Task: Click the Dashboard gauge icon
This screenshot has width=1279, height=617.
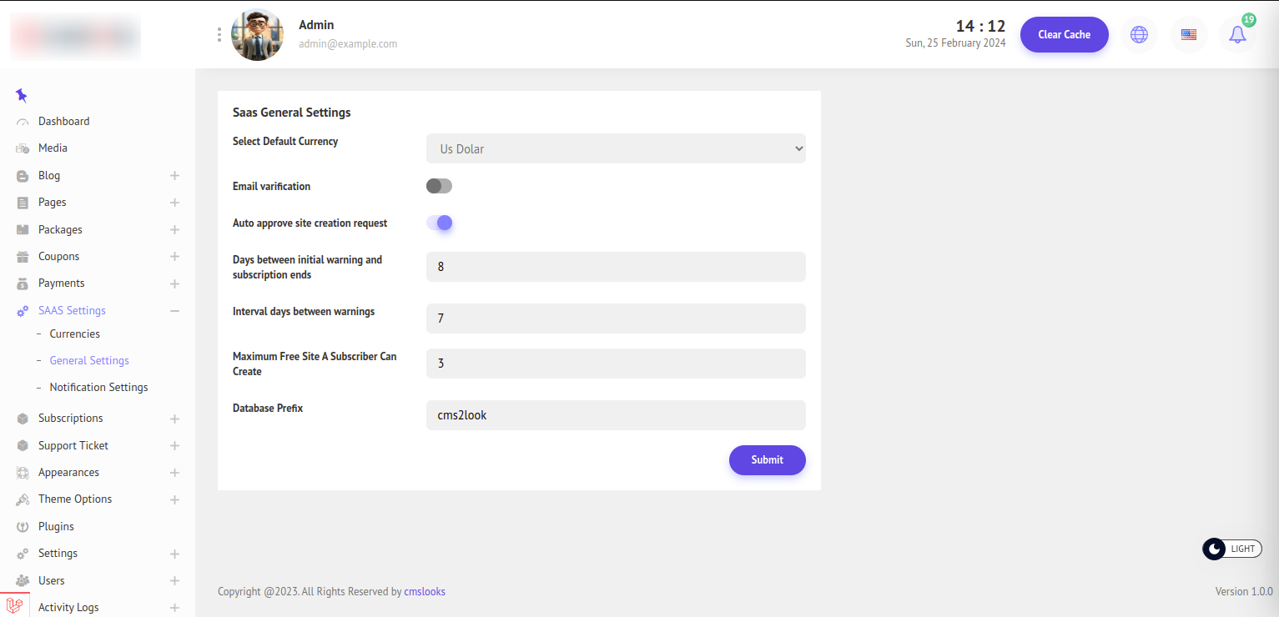Action: click(x=23, y=122)
